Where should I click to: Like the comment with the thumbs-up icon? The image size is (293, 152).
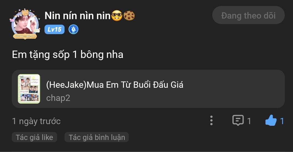[x=271, y=121]
